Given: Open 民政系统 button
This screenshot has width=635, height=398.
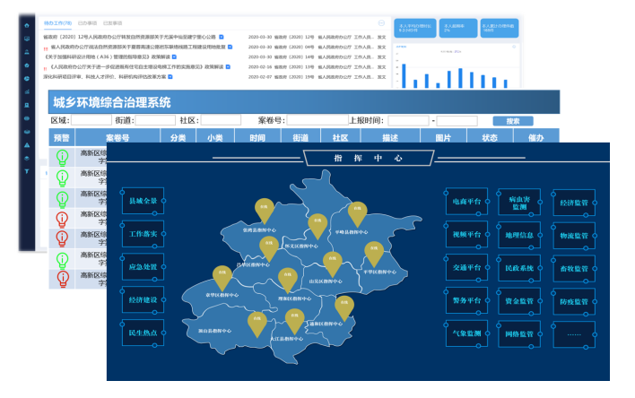Looking at the screenshot, I should tap(519, 268).
